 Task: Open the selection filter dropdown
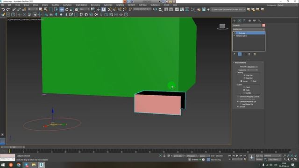point(33,9)
